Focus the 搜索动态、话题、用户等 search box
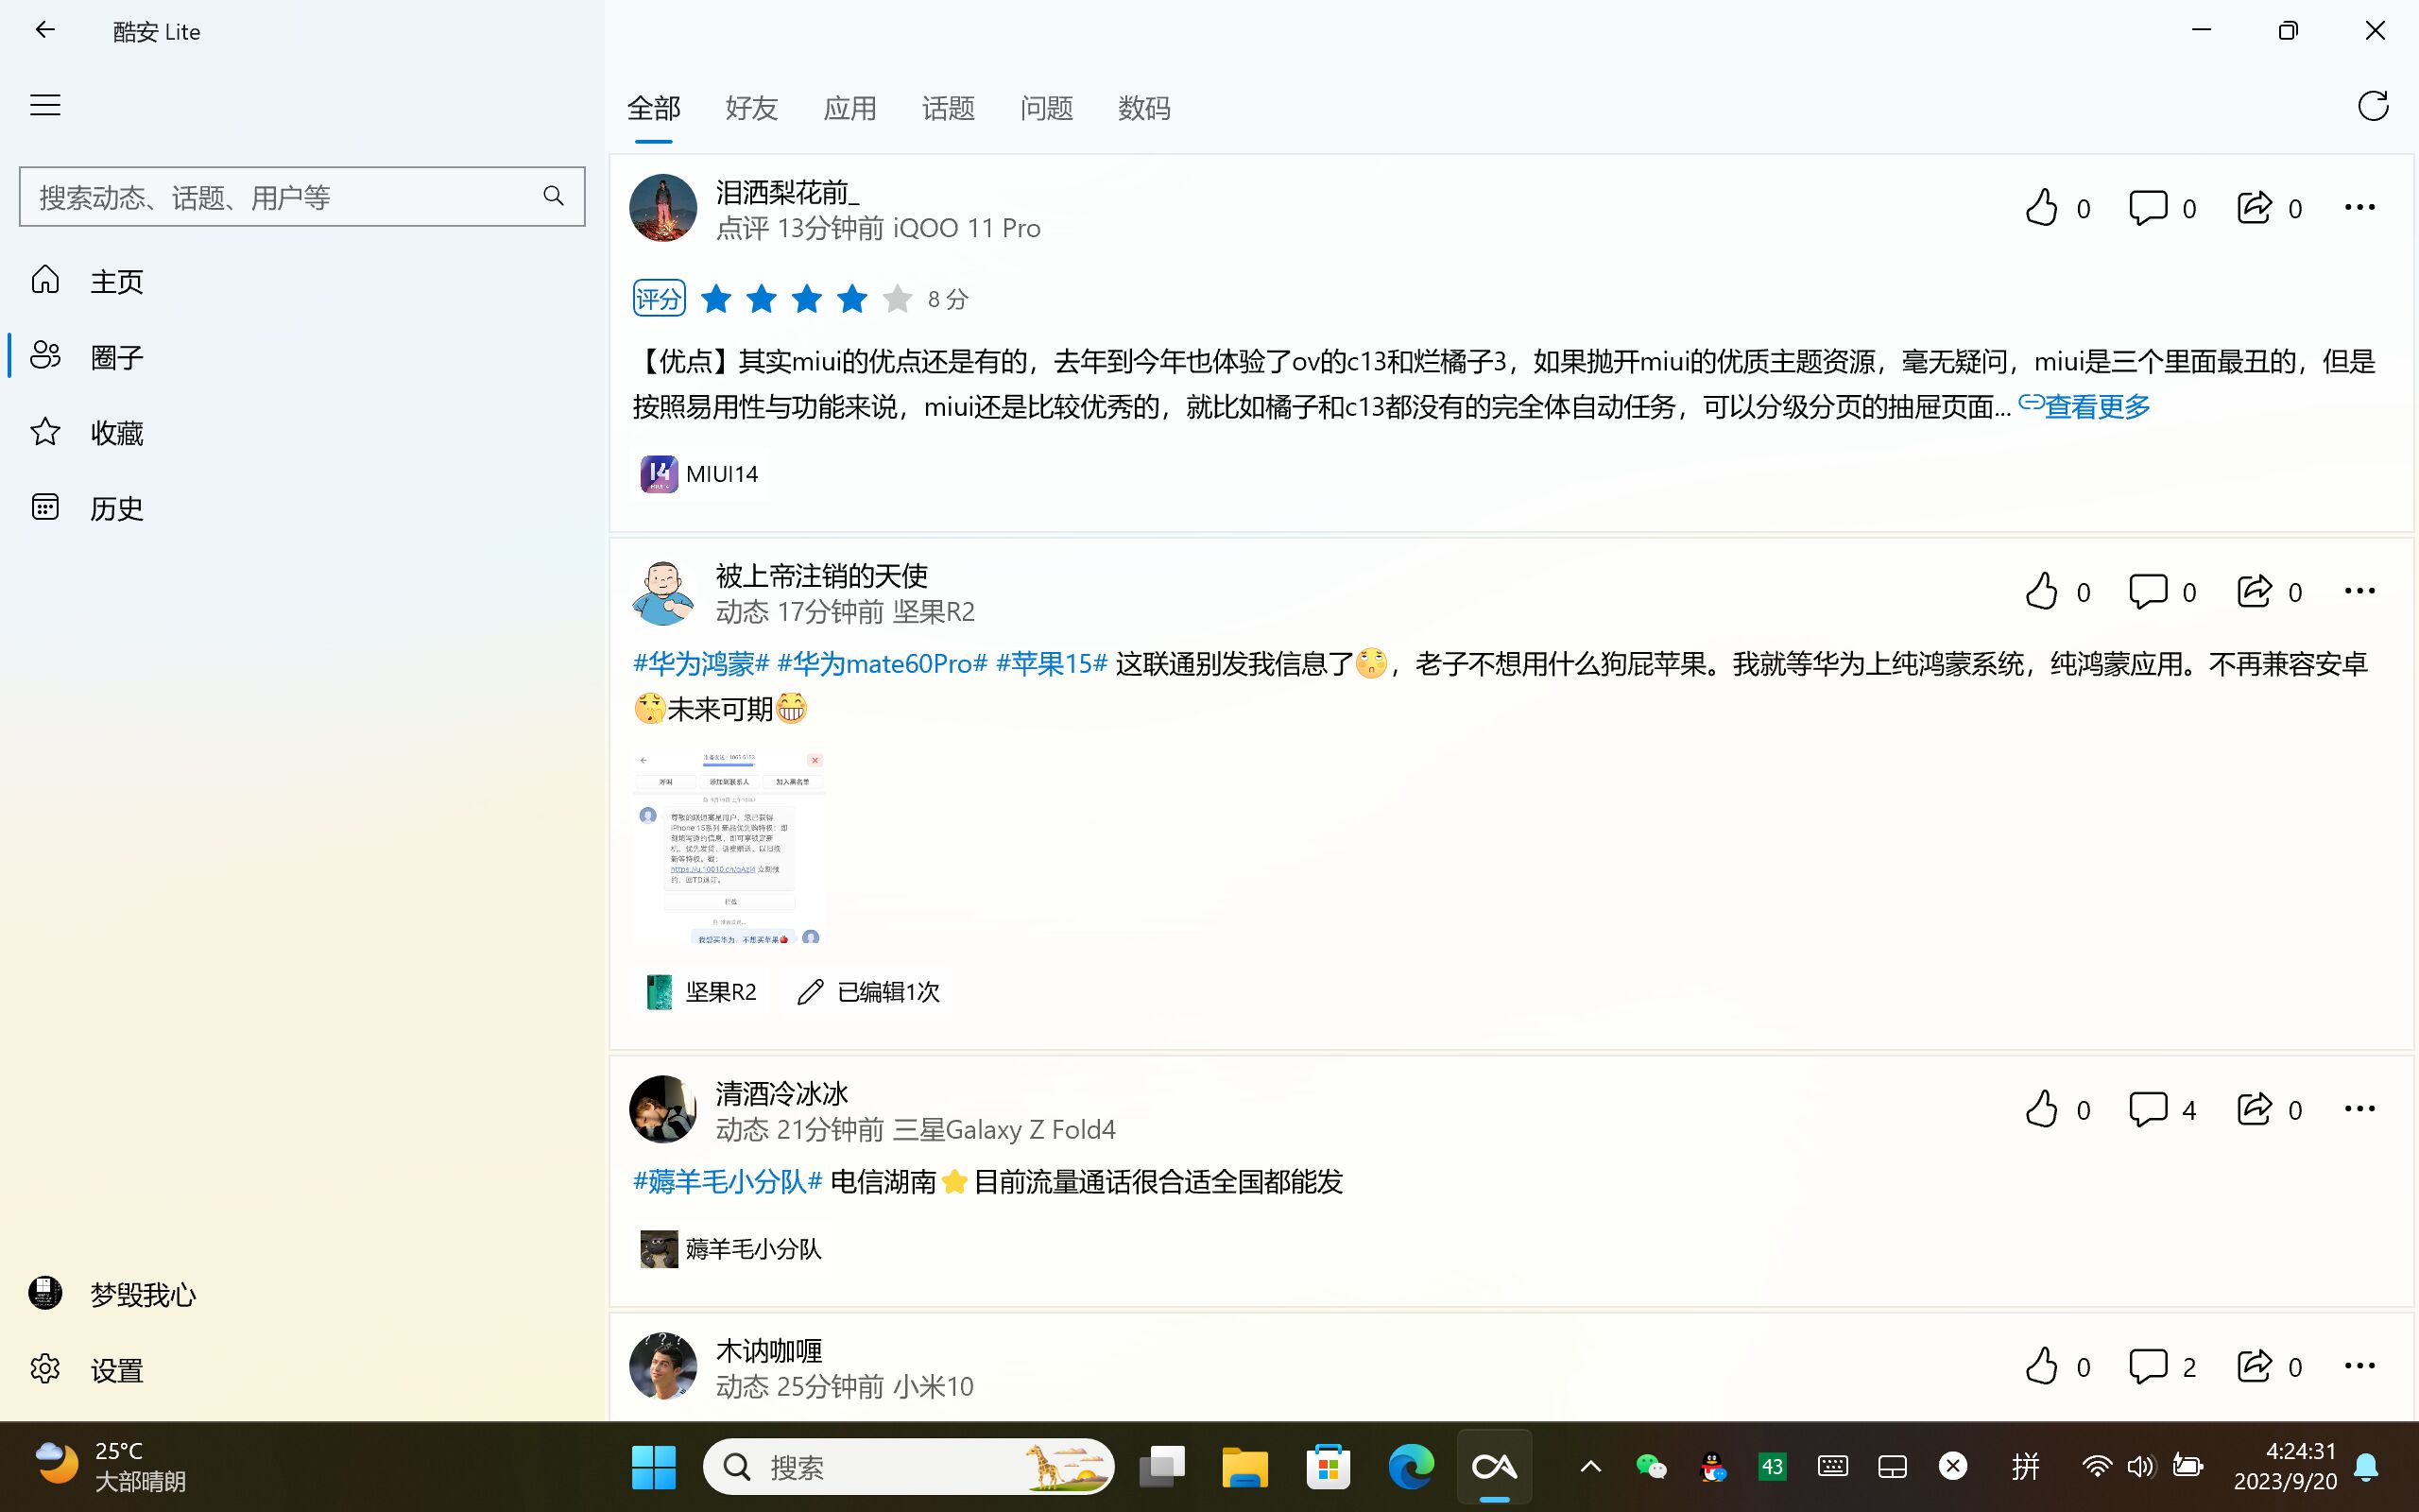Image resolution: width=2419 pixels, height=1512 pixels. coord(301,196)
